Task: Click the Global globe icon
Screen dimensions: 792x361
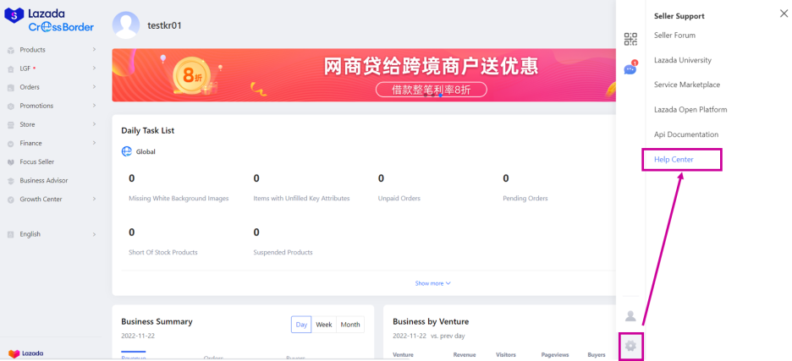Action: click(127, 151)
